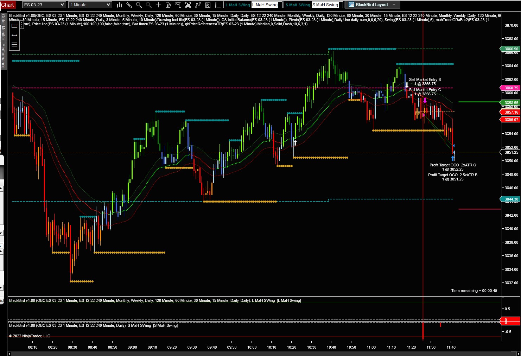The image size is (521, 356).
Task: Open the Order Monitor side tab
Action: tap(3, 27)
